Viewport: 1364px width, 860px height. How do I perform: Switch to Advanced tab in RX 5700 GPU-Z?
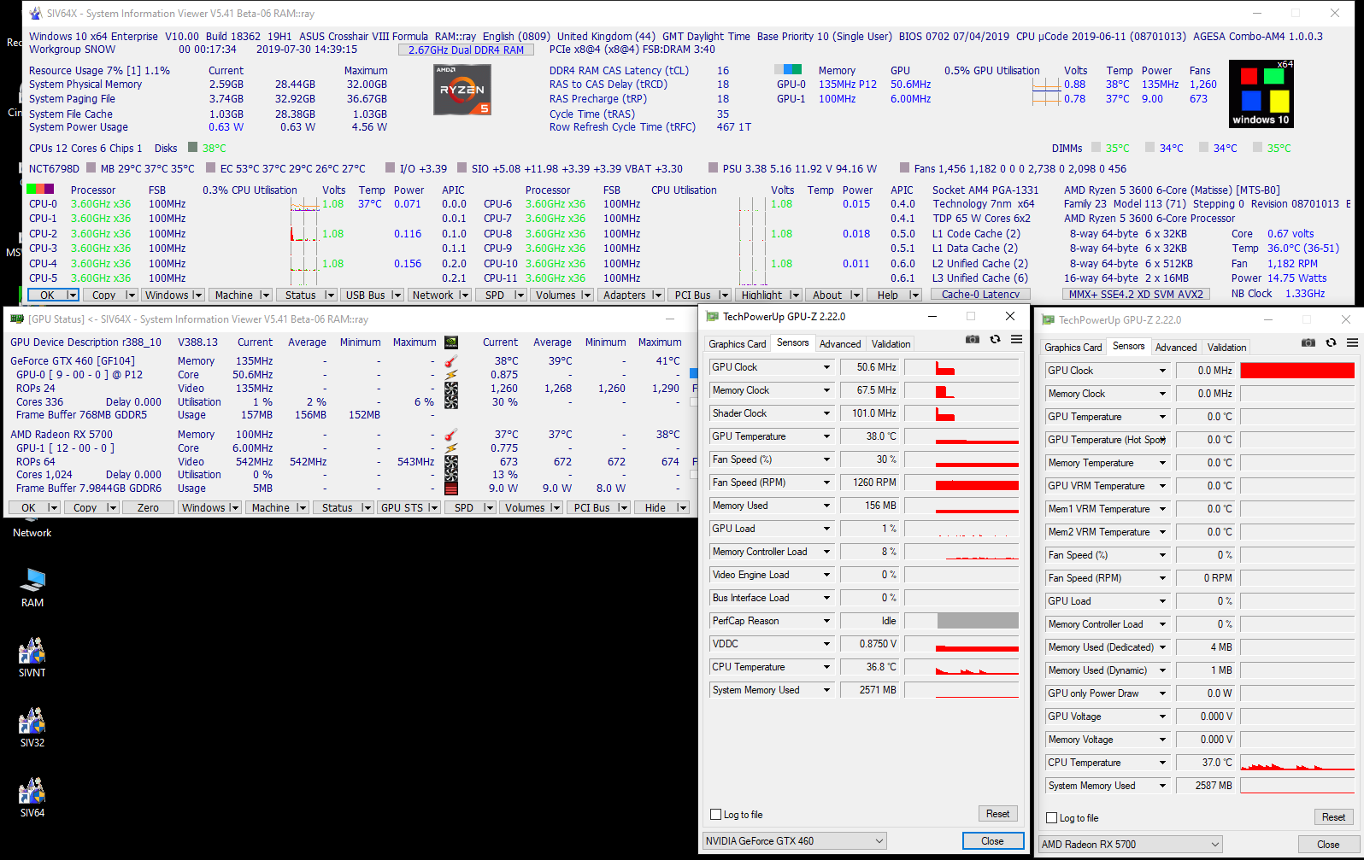[1176, 348]
